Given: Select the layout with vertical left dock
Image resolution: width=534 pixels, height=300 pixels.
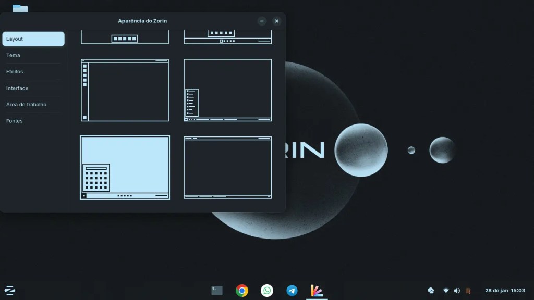Looking at the screenshot, I should click(125, 90).
